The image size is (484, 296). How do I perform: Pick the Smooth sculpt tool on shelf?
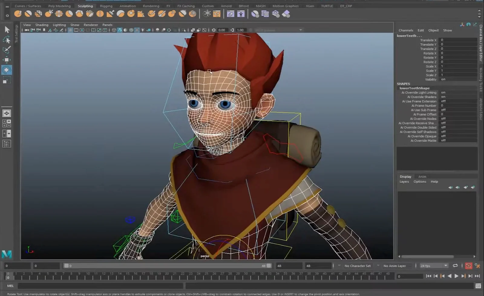click(28, 14)
